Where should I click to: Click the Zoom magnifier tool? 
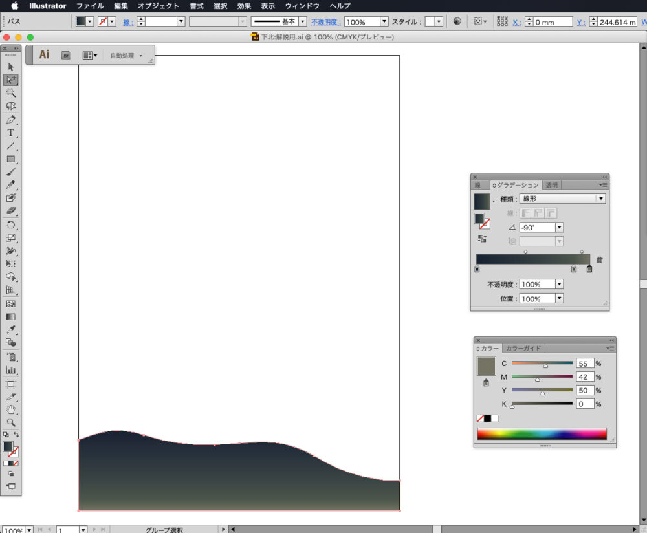[10, 422]
